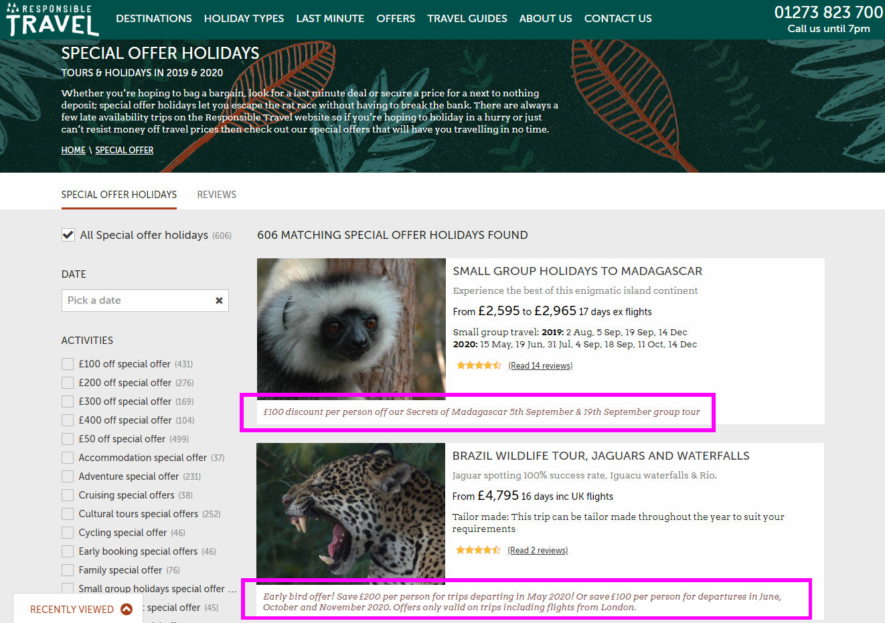Tick the £100 off special offer checkbox
The height and width of the screenshot is (623, 885).
click(68, 364)
